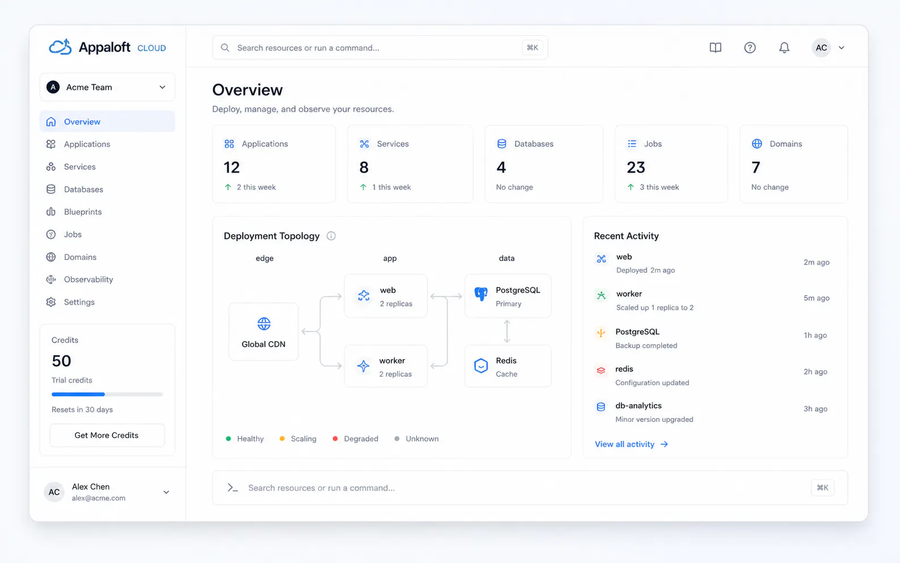Click the PostgreSQL elephant icon in topology
This screenshot has width=900, height=563.
coord(481,294)
